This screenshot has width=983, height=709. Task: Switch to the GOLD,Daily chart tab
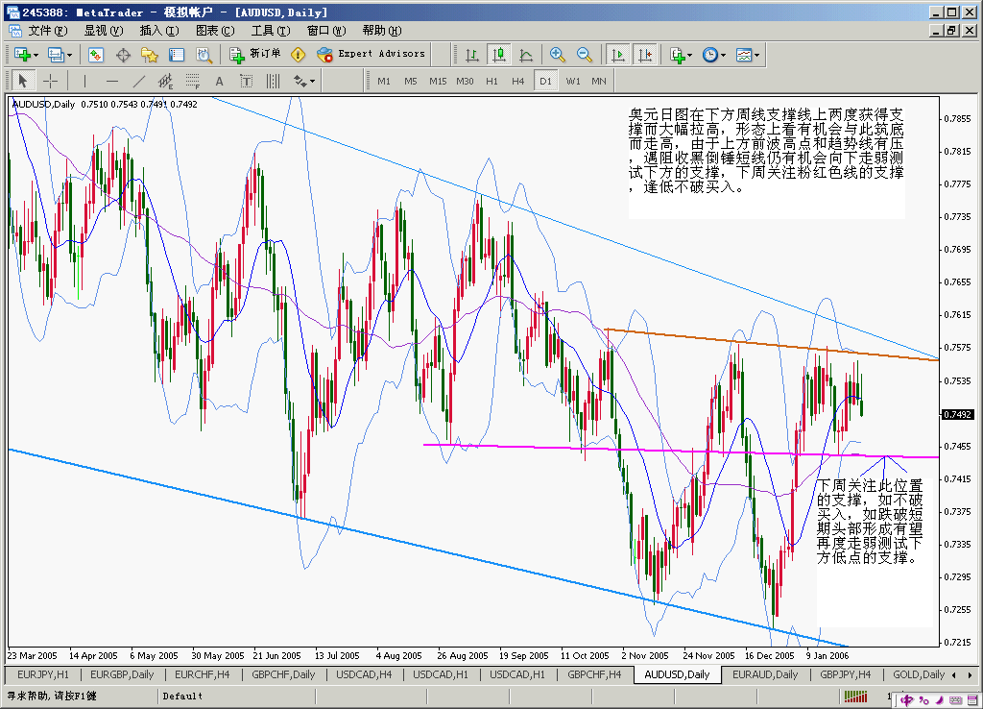(919, 674)
